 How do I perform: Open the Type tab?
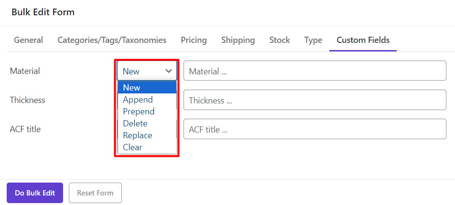tap(313, 40)
